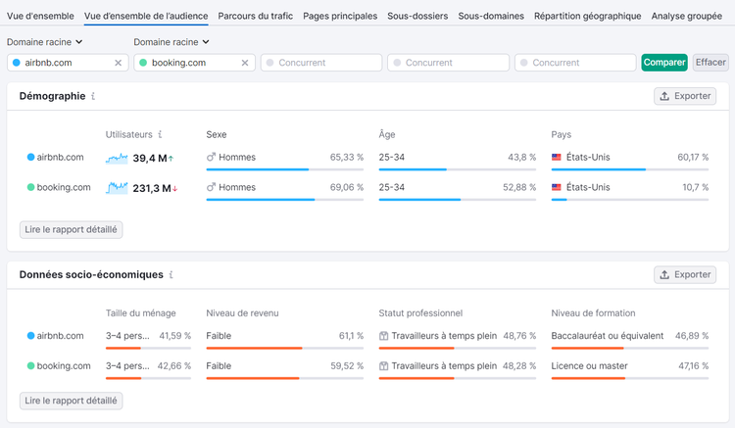Switch to Parcours du trafic tab
The width and height of the screenshot is (735, 428).
click(255, 16)
